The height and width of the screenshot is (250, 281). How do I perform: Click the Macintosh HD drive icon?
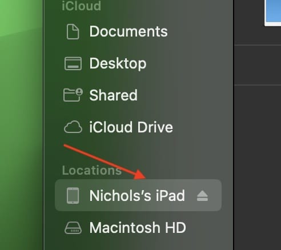73,228
